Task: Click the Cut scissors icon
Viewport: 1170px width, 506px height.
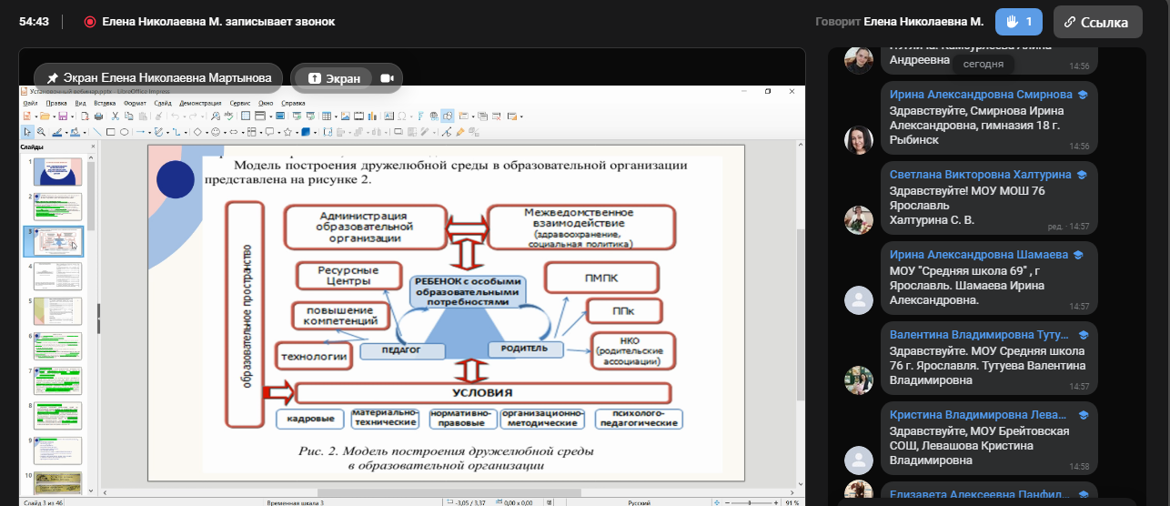Action: coord(116,116)
